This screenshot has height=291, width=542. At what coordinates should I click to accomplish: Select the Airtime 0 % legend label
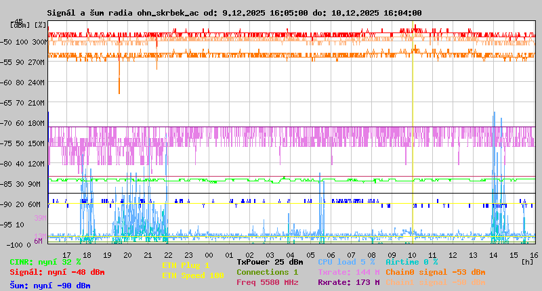point(411,261)
